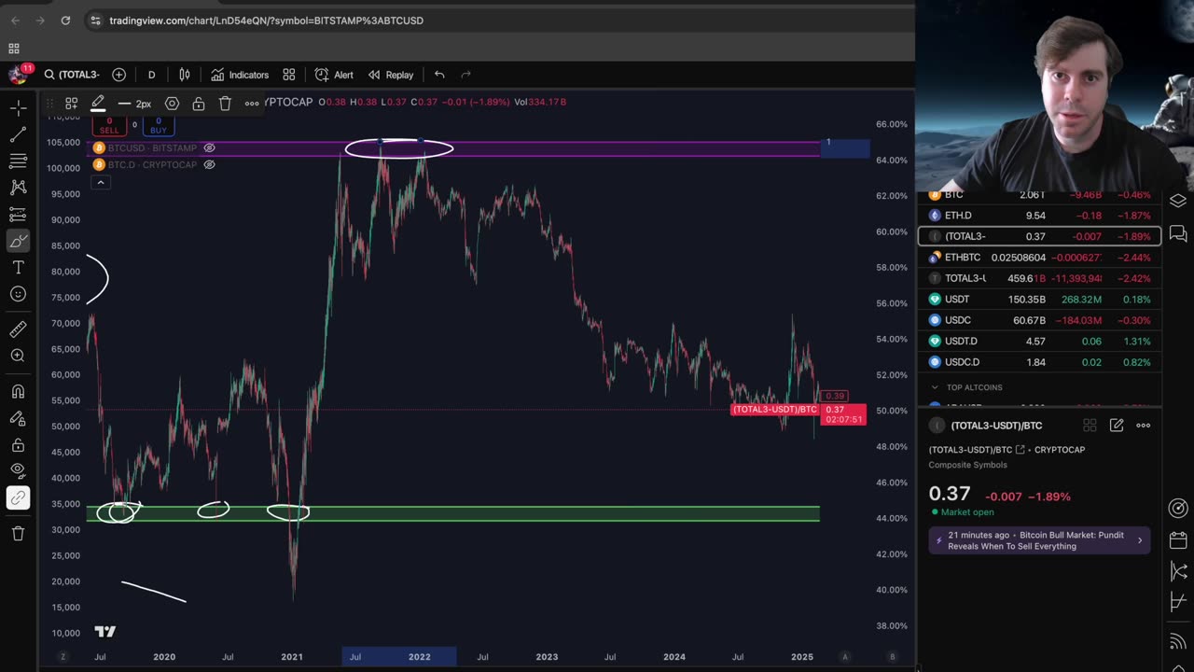Image resolution: width=1194 pixels, height=672 pixels.
Task: Lock the selected drawing in floating toolbar
Action: [199, 104]
